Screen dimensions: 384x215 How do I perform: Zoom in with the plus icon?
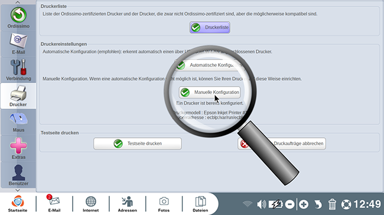point(304,204)
